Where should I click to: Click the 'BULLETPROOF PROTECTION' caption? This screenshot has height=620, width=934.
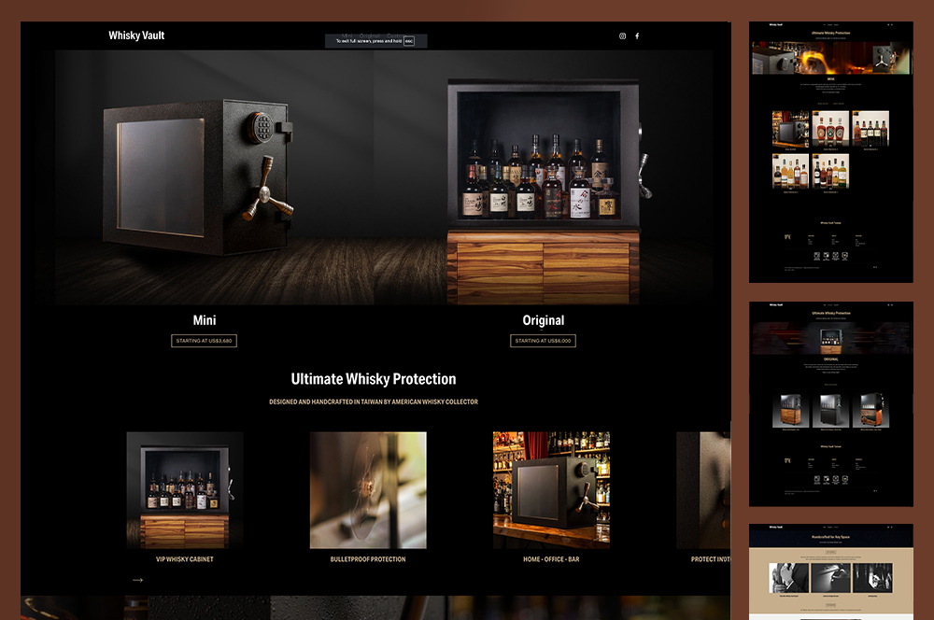(368, 559)
